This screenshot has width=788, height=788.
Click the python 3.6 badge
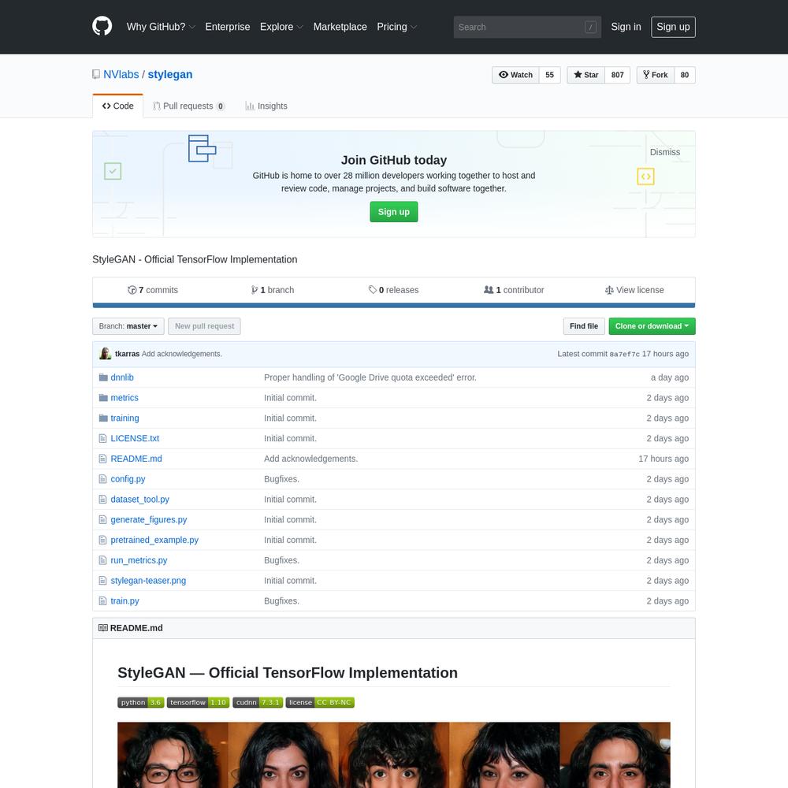(x=141, y=702)
